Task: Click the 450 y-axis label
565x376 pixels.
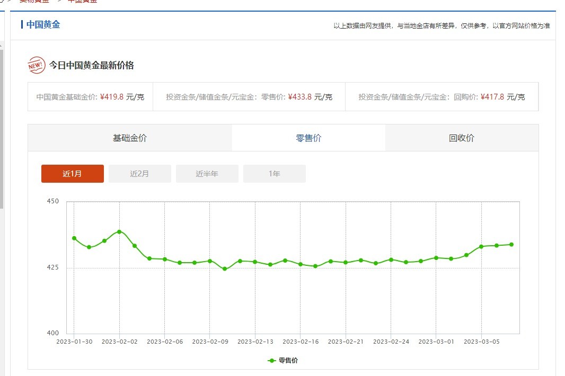Action: (x=52, y=201)
